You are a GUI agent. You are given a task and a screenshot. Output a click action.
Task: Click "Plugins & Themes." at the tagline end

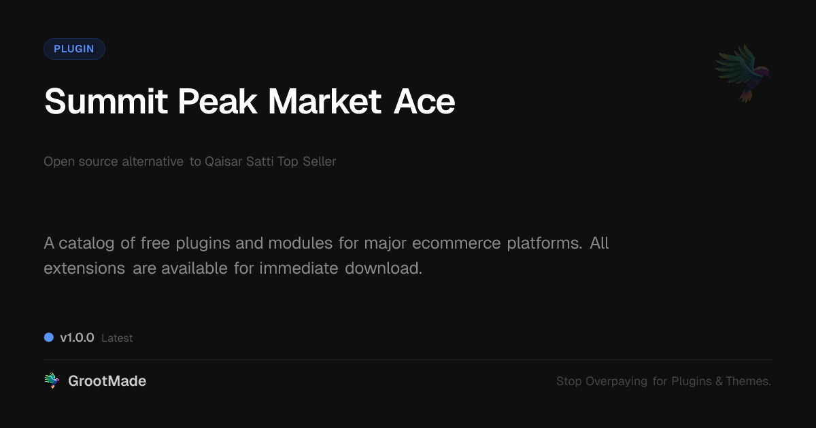(721, 381)
